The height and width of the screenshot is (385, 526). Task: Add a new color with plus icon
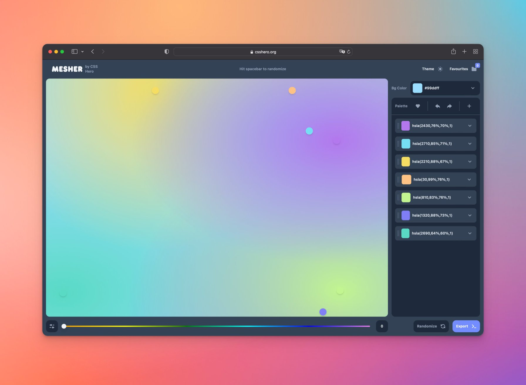click(469, 106)
